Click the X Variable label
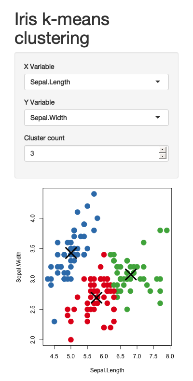Image resolution: width=193 pixels, height=381 pixels. (x=39, y=67)
